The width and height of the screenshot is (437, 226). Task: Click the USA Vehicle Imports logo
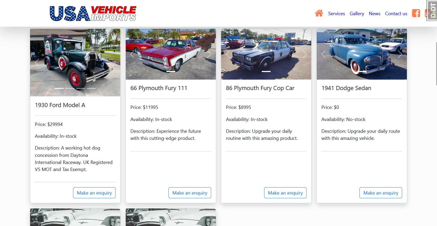[93, 13]
